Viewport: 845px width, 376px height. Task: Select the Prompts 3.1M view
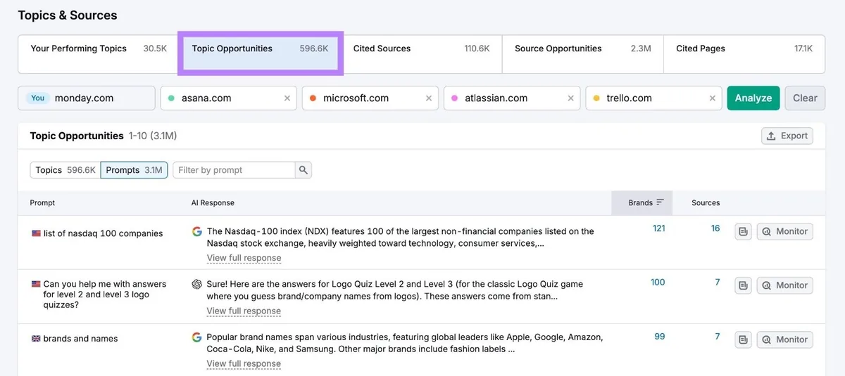point(134,170)
